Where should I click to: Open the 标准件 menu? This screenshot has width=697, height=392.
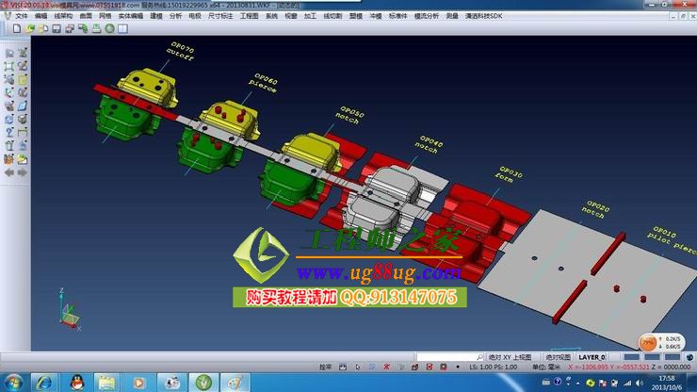coord(397,16)
